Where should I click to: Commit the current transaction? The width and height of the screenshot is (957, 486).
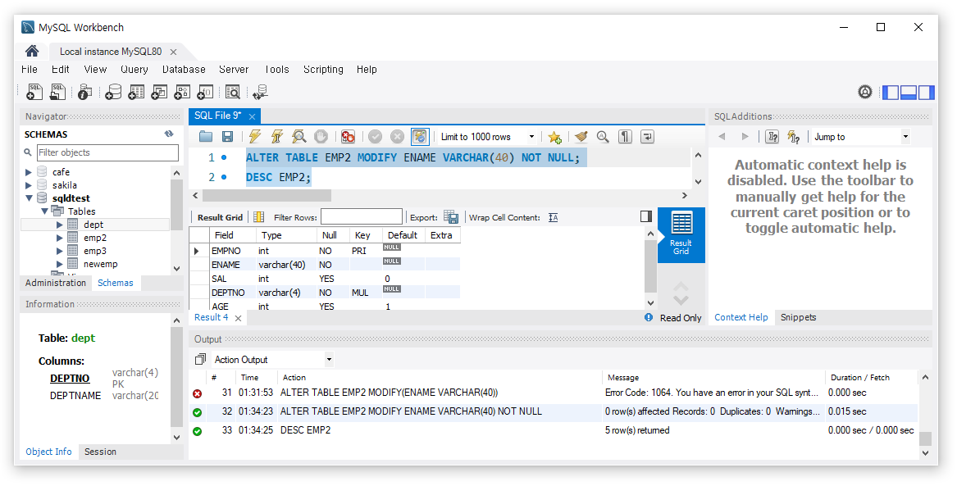375,137
